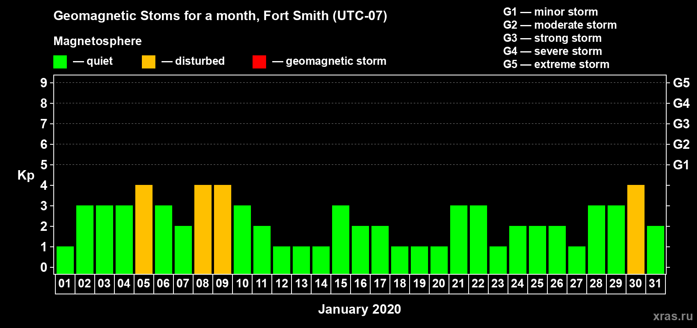Click the 'G5 — extreme storm' legend line

pyautogui.click(x=556, y=64)
